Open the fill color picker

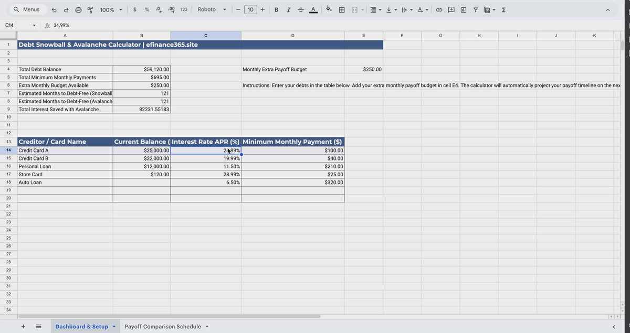click(329, 9)
